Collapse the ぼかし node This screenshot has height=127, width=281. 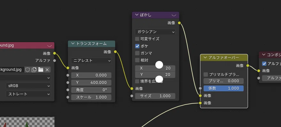coord(137,15)
